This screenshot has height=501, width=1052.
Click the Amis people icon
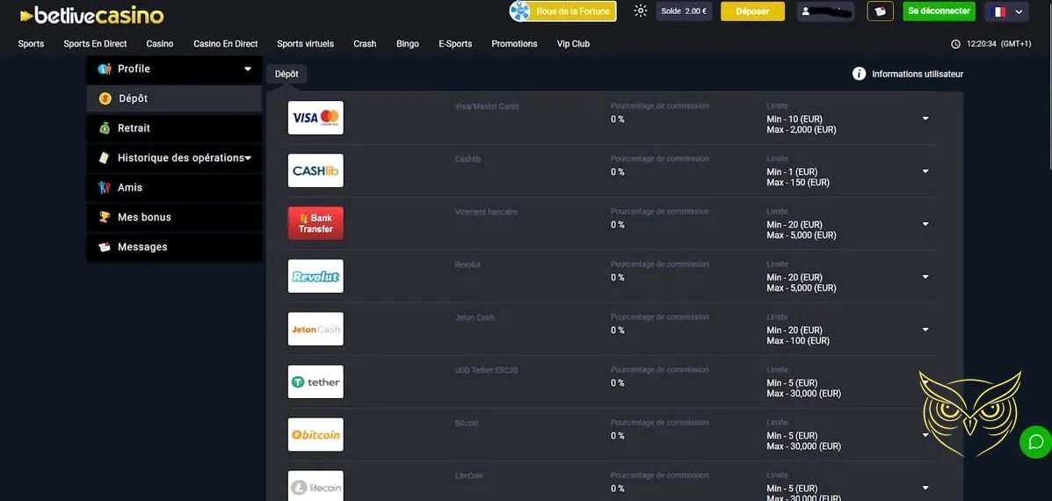pos(104,188)
